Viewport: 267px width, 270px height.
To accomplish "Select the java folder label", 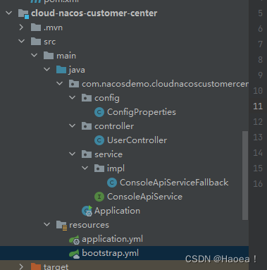I will pos(77,70).
